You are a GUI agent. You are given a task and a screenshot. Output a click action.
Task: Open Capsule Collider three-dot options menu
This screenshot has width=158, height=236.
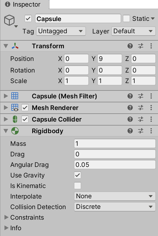151,119
